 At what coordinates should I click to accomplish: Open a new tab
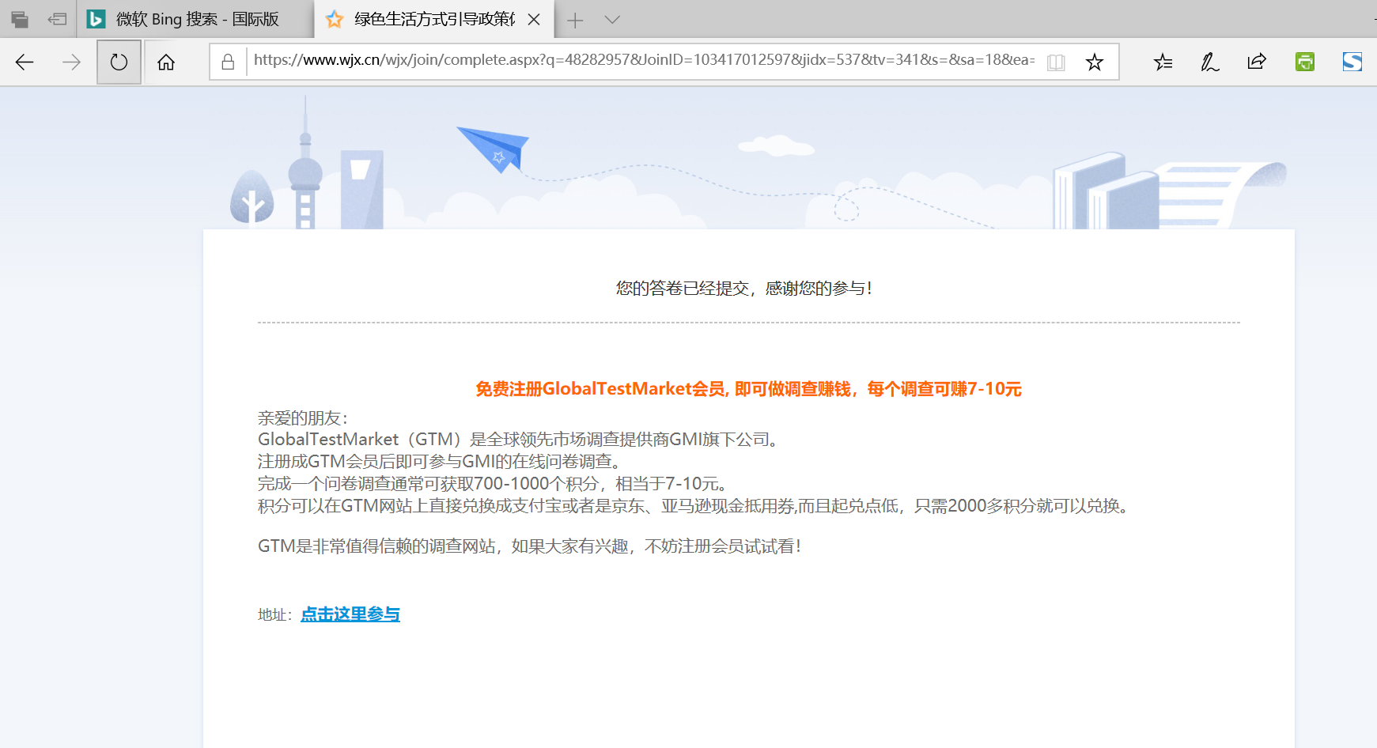click(x=575, y=20)
